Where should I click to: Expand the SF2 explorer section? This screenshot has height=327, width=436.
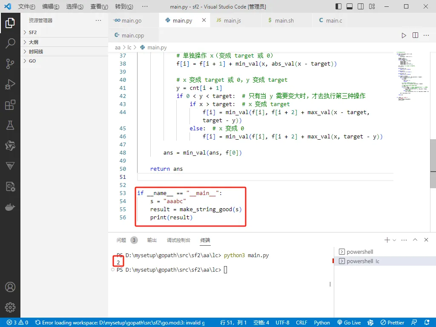point(64,32)
